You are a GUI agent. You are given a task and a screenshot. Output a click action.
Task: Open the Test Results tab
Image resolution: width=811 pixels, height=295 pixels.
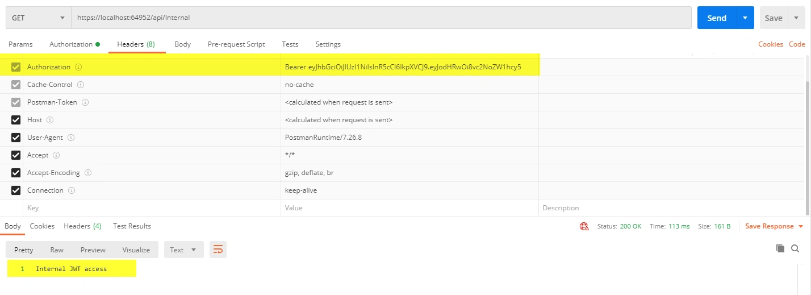point(132,226)
